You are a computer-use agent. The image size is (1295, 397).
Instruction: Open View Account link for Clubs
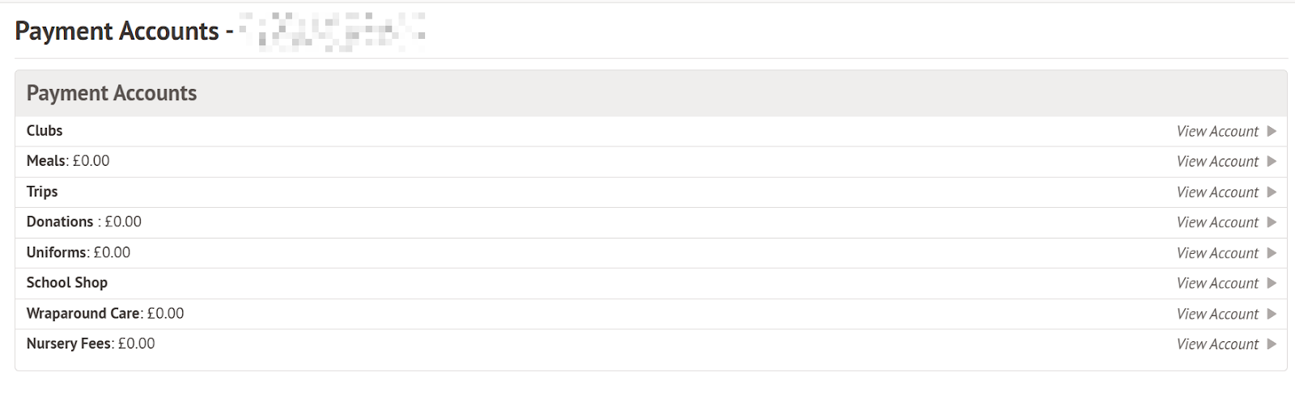(x=1217, y=131)
